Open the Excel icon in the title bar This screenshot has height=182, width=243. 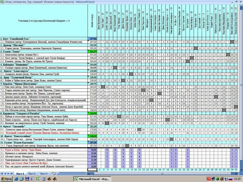2,2
